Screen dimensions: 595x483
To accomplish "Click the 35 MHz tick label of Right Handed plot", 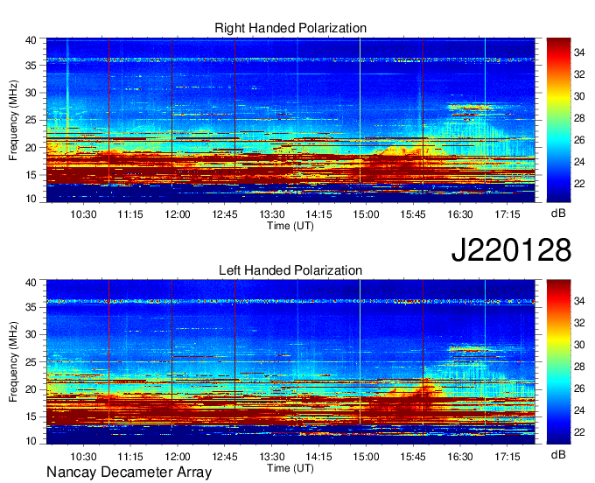I will [31, 66].
